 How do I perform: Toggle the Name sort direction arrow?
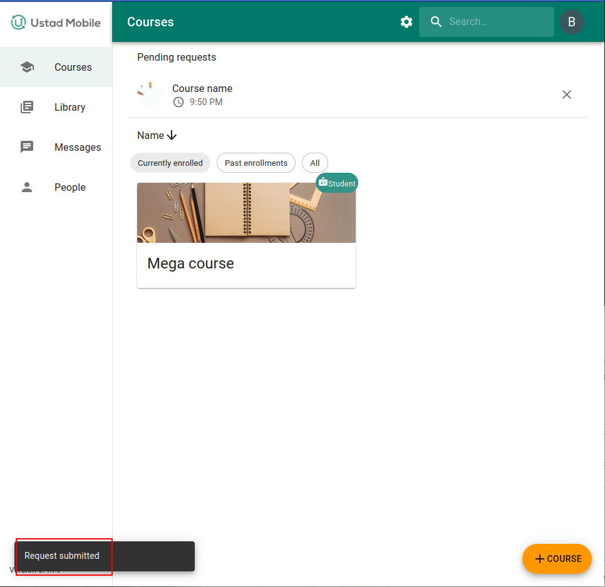[x=172, y=136]
